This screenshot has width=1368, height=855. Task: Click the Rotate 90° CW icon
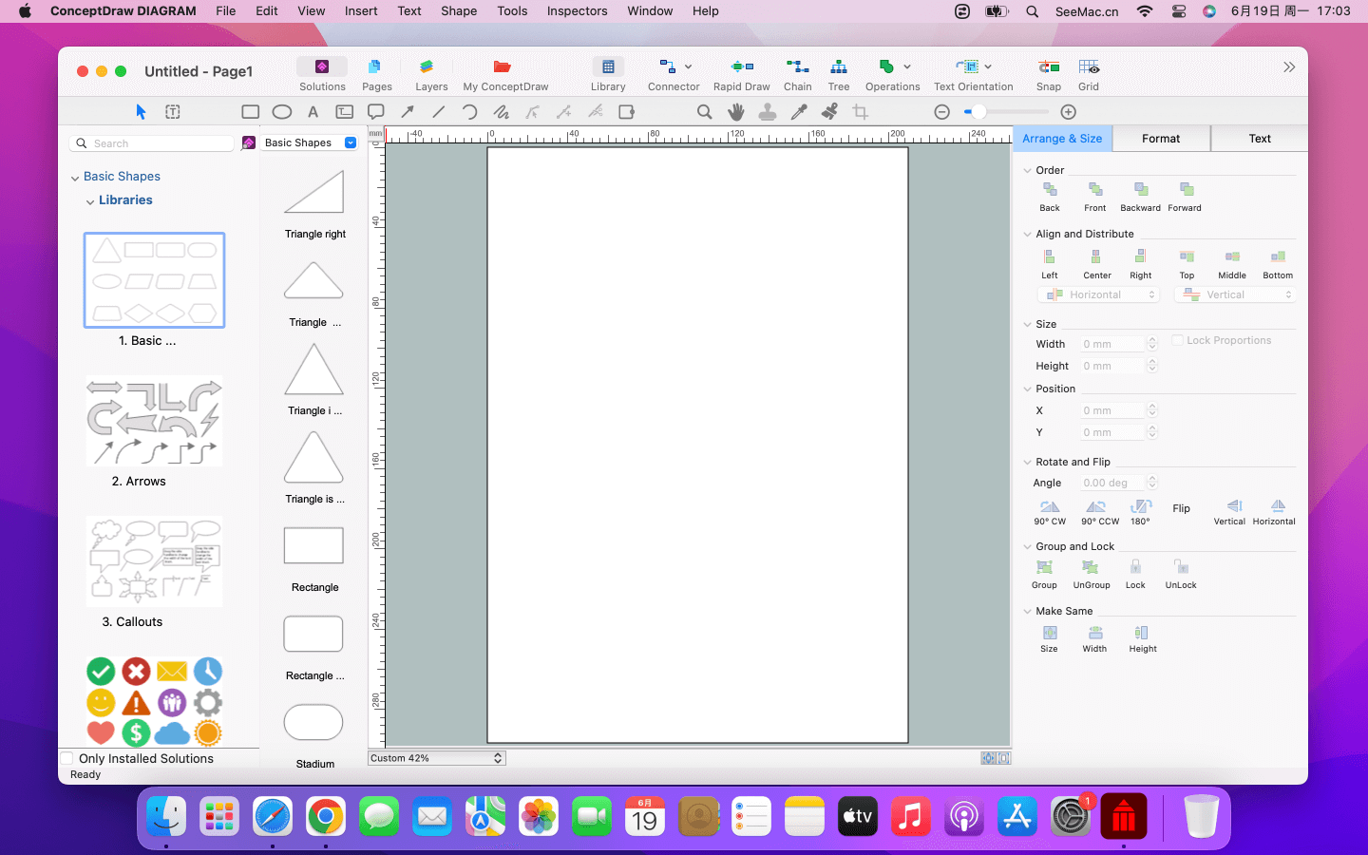[1049, 507]
